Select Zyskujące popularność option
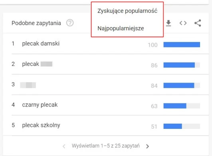The height and width of the screenshot is (156, 212). tap(127, 11)
